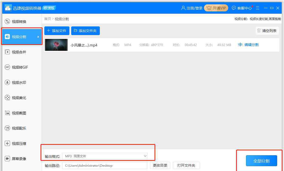
Task: Click the 添加文件 button
Action: (x=57, y=31)
